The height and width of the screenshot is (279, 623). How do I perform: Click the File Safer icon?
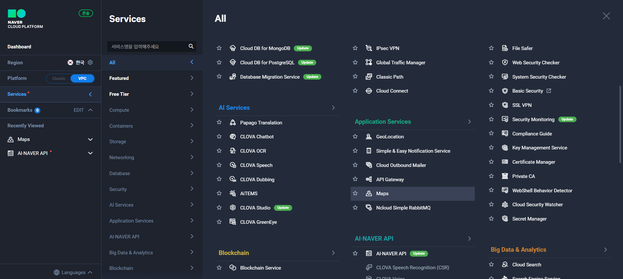[505, 48]
